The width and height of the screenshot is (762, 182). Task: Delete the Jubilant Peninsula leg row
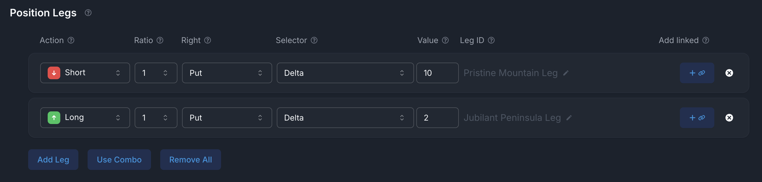click(729, 118)
